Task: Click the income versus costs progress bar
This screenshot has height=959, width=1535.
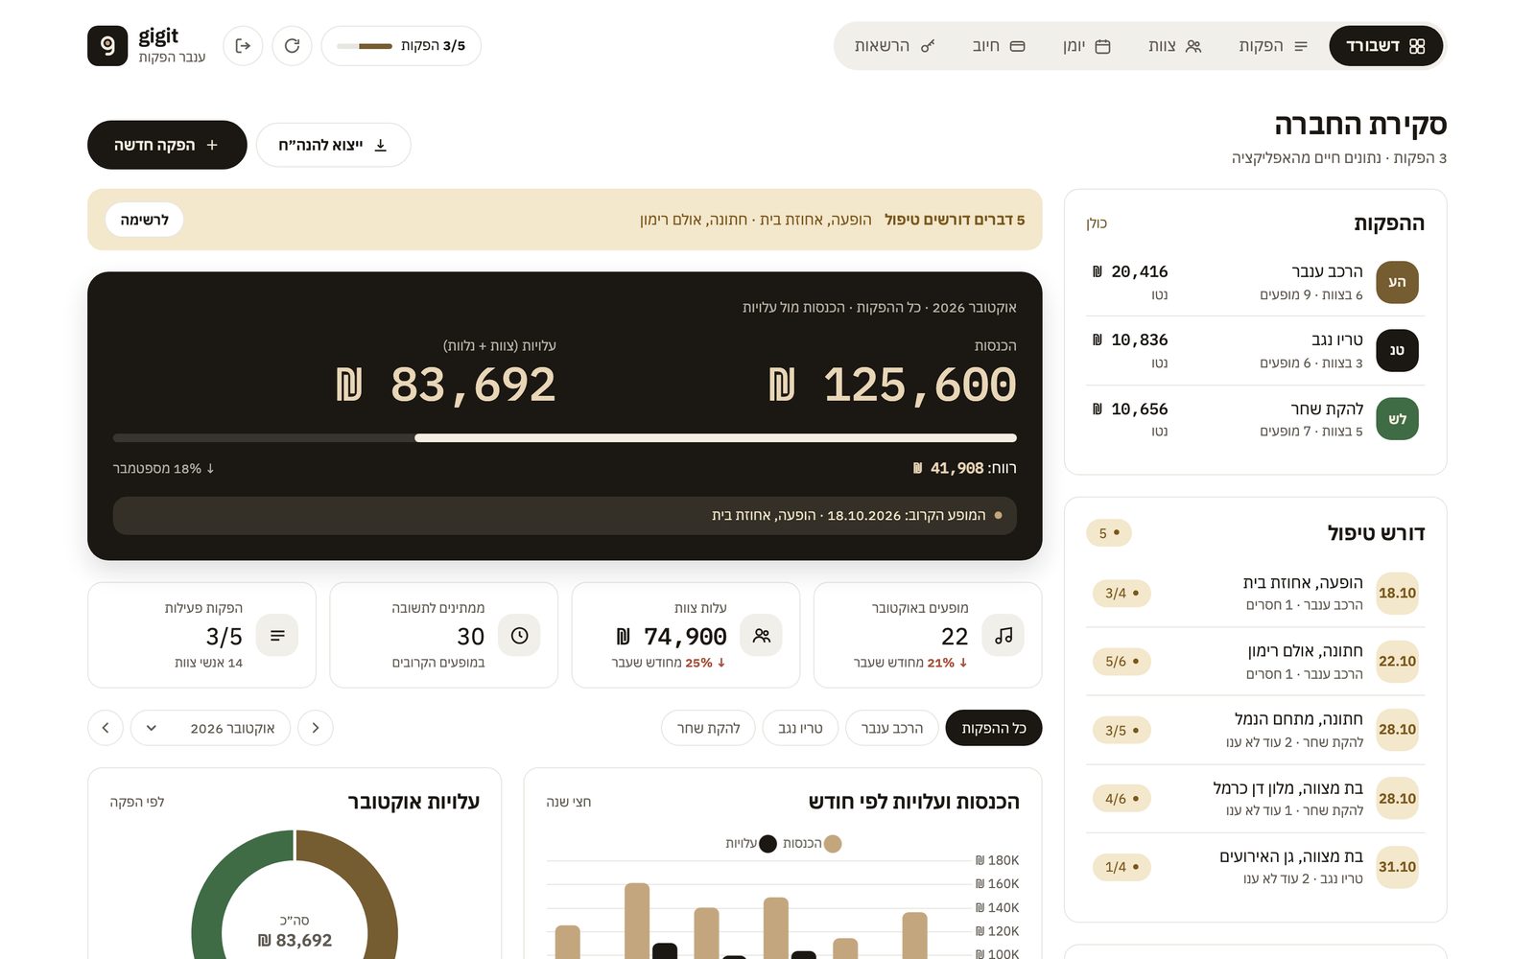Action: point(565,438)
